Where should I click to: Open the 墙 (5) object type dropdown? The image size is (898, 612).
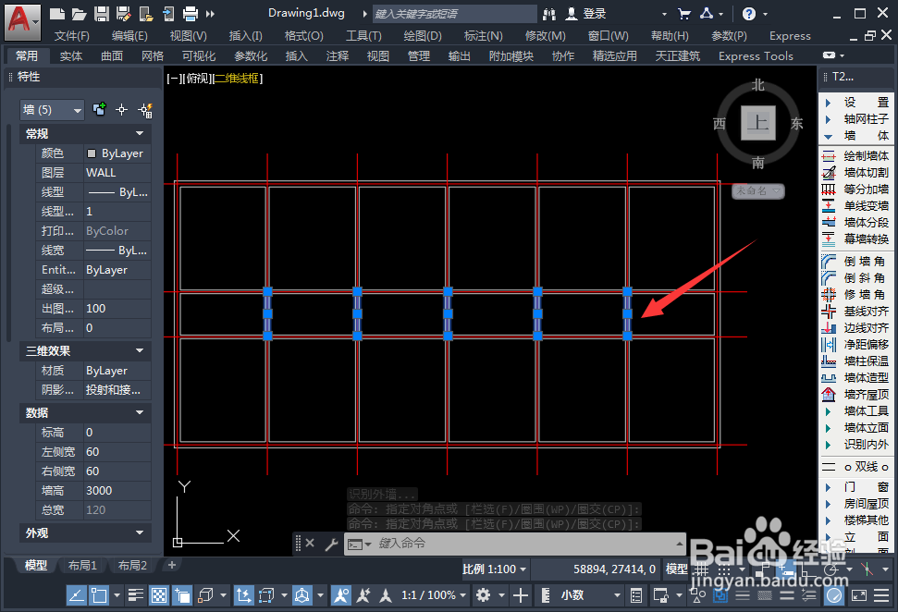pos(52,109)
